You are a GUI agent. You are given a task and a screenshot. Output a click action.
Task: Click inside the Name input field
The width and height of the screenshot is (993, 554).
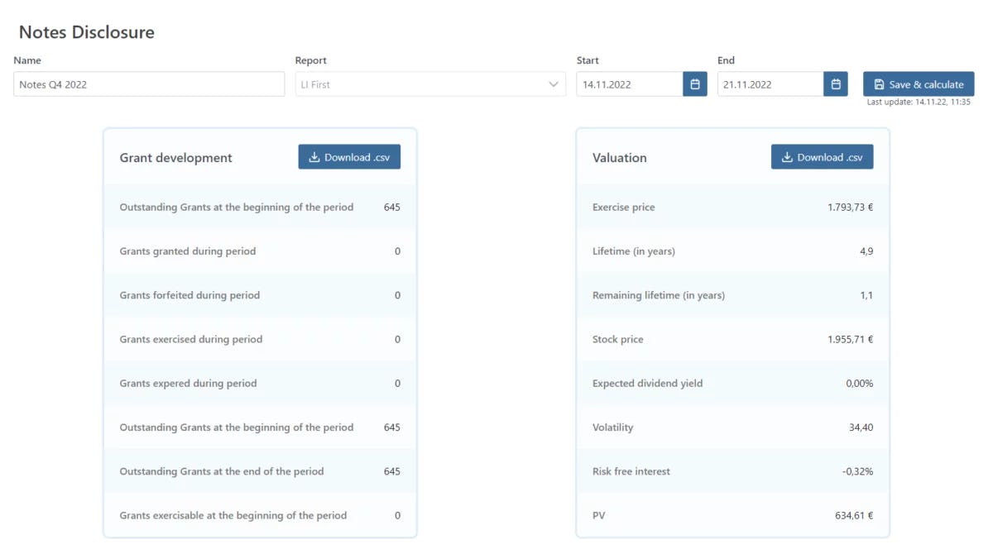click(x=149, y=84)
